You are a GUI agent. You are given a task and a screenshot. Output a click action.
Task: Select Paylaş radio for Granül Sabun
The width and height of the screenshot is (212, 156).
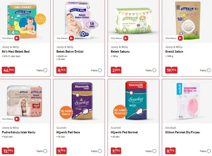click(x=209, y=70)
